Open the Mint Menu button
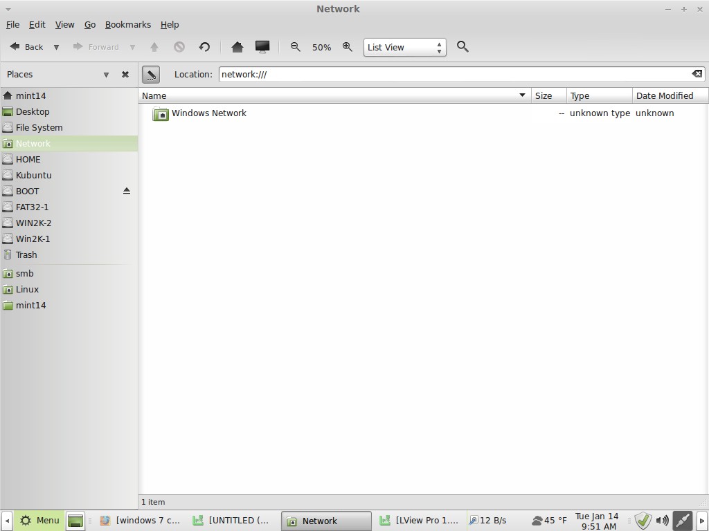The height and width of the screenshot is (531, 709). pos(39,521)
